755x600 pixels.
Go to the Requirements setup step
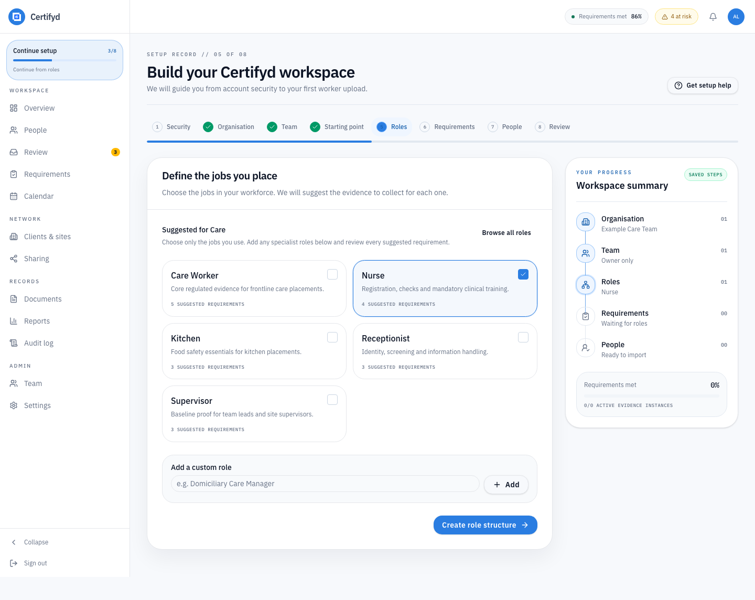click(447, 127)
